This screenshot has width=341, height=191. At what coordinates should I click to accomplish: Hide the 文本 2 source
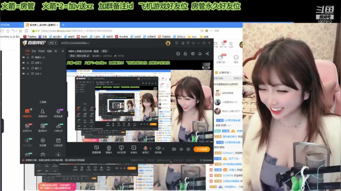[24, 74]
